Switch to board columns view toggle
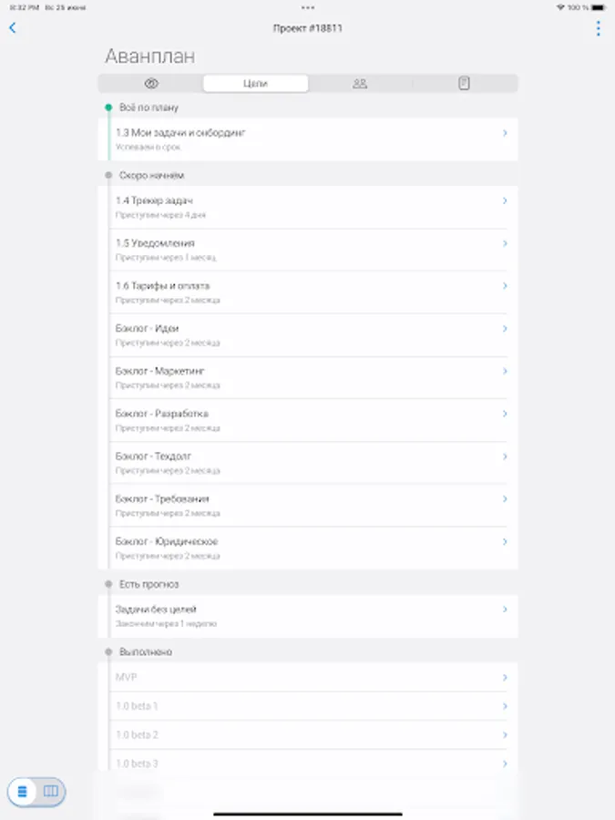Screen dimensions: 615x820 click(x=51, y=791)
